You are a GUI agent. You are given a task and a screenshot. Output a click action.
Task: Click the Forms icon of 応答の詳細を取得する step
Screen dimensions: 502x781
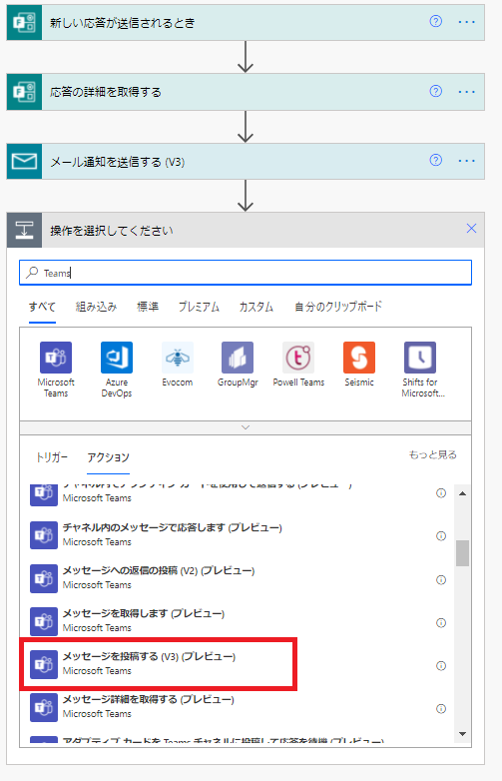coord(24,92)
